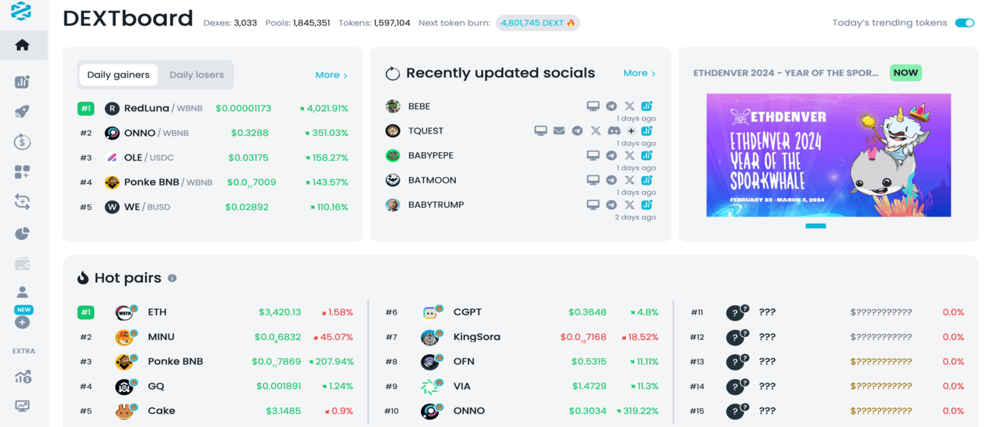994x427 pixels.
Task: Select the Daily gainers tab
Action: click(118, 75)
